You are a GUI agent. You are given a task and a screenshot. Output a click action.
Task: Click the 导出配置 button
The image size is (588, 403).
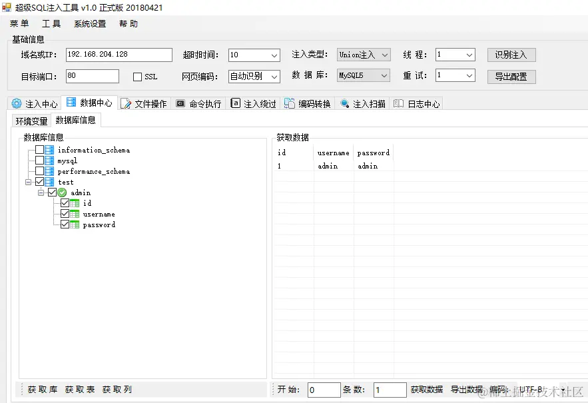(511, 77)
